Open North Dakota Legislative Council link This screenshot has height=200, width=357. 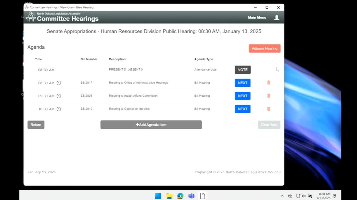pyautogui.click(x=253, y=172)
